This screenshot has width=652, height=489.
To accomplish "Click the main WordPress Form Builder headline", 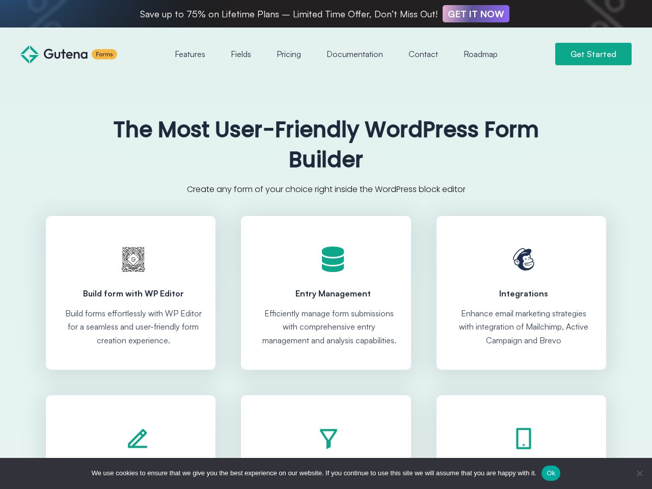I will [326, 144].
